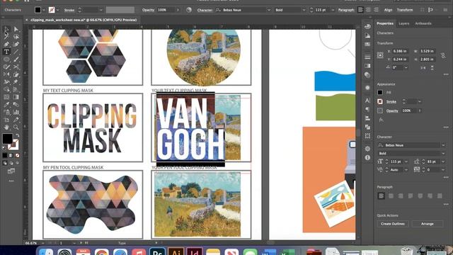Open Paragraph panel icon in side dock
453x255 pixels.
point(367,109)
